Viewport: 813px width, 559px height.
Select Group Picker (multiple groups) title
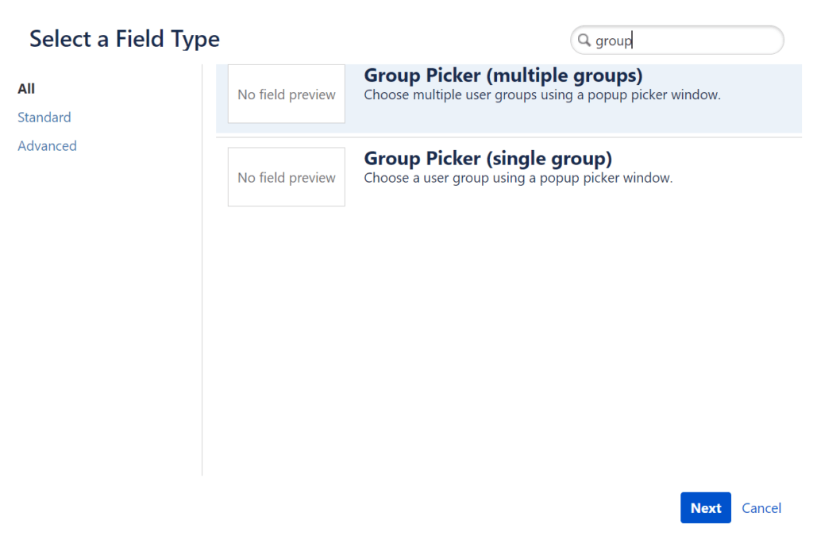point(503,75)
